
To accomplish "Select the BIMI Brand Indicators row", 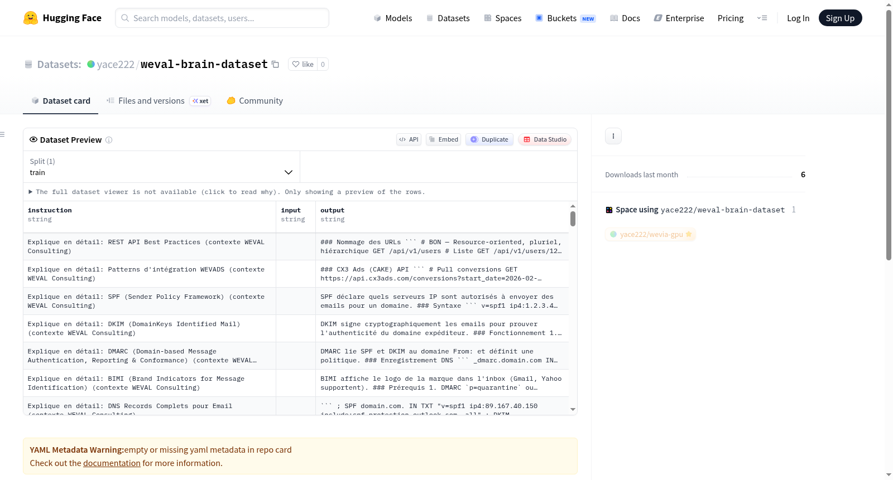I will [x=296, y=383].
